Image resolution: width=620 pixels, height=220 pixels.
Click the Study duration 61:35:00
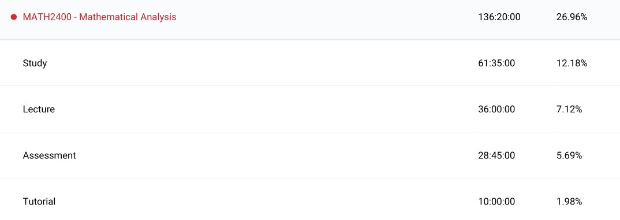click(x=496, y=63)
